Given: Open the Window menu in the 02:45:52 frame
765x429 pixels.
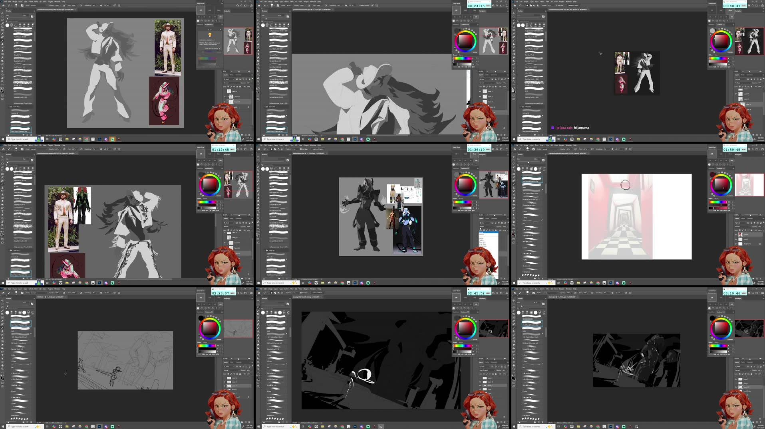Looking at the screenshot, I should click(x=313, y=289).
